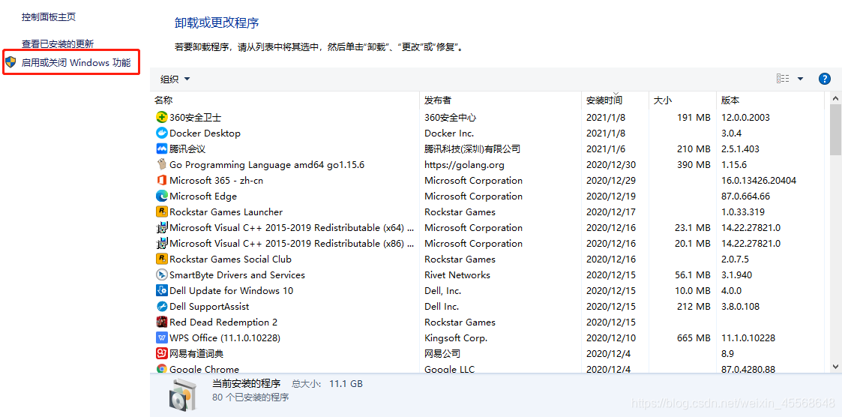The width and height of the screenshot is (842, 417).
Task: Click install date 2020/12/30
Action: click(x=611, y=164)
